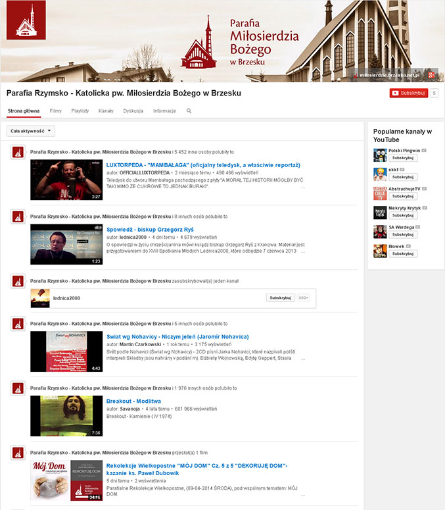This screenshot has height=510, width=445.
Task: Expand the Spowiedź video description ellipsis
Action: (x=303, y=252)
